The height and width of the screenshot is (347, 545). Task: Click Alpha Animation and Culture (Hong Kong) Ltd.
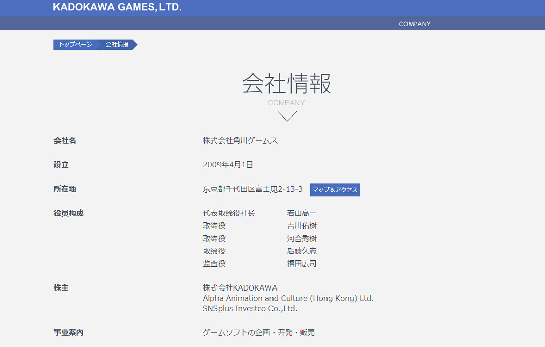pyautogui.click(x=288, y=298)
